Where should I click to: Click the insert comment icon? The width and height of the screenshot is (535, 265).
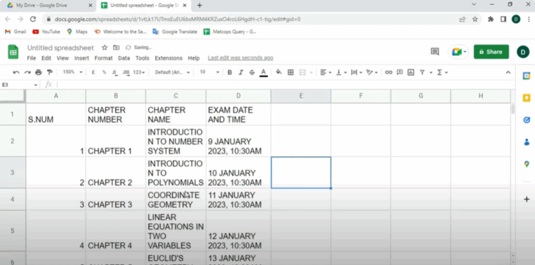tap(400, 72)
